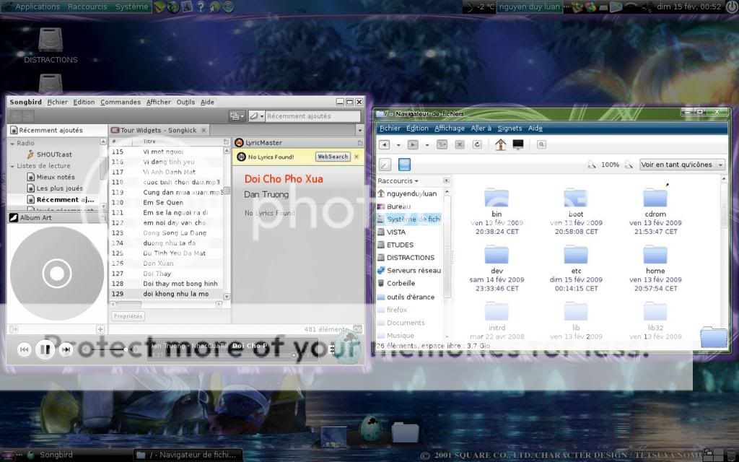Skip to previous track in Songbird
This screenshot has width=739, height=462.
(24, 349)
